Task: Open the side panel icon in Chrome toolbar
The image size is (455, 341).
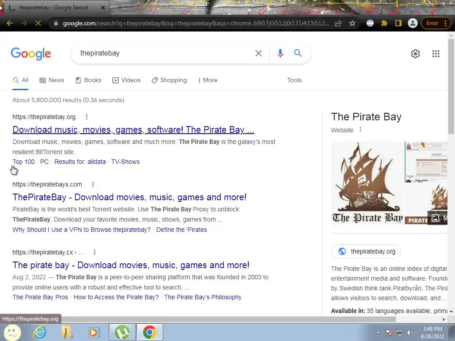Action: click(x=399, y=23)
